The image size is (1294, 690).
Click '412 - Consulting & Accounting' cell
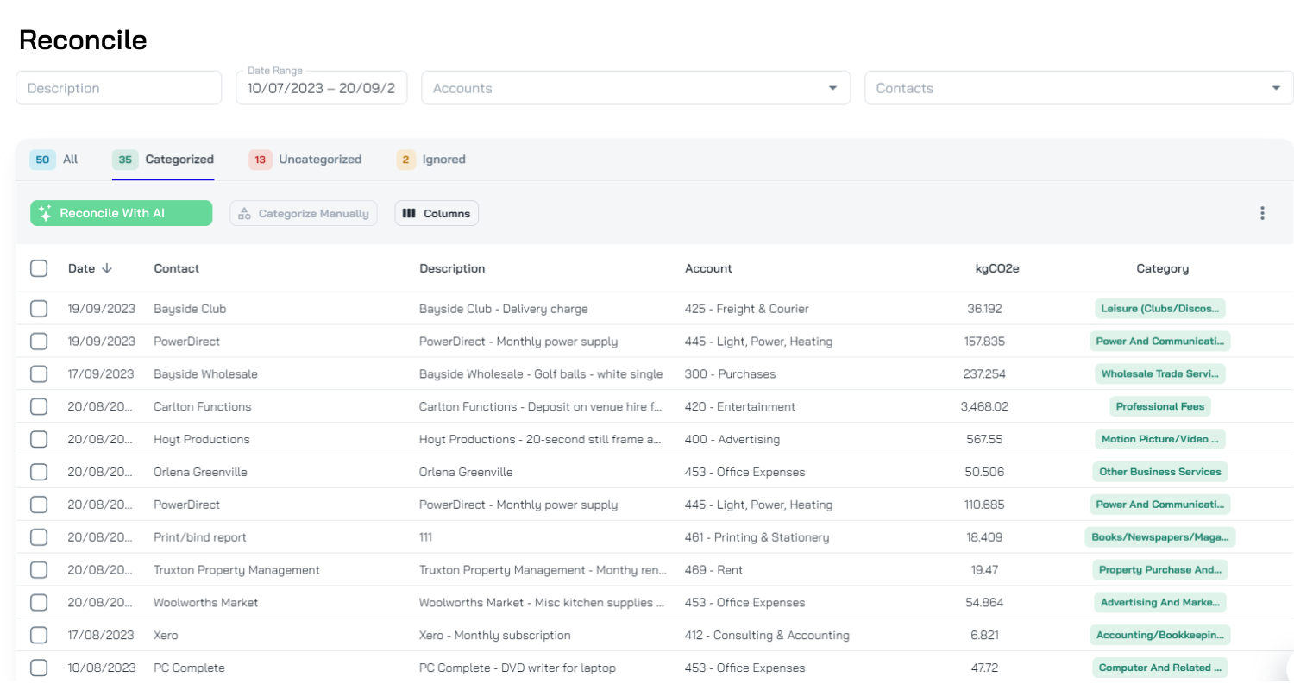[768, 635]
